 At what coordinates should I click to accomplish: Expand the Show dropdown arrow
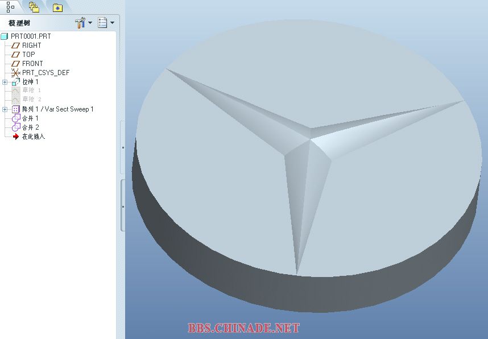pos(113,23)
